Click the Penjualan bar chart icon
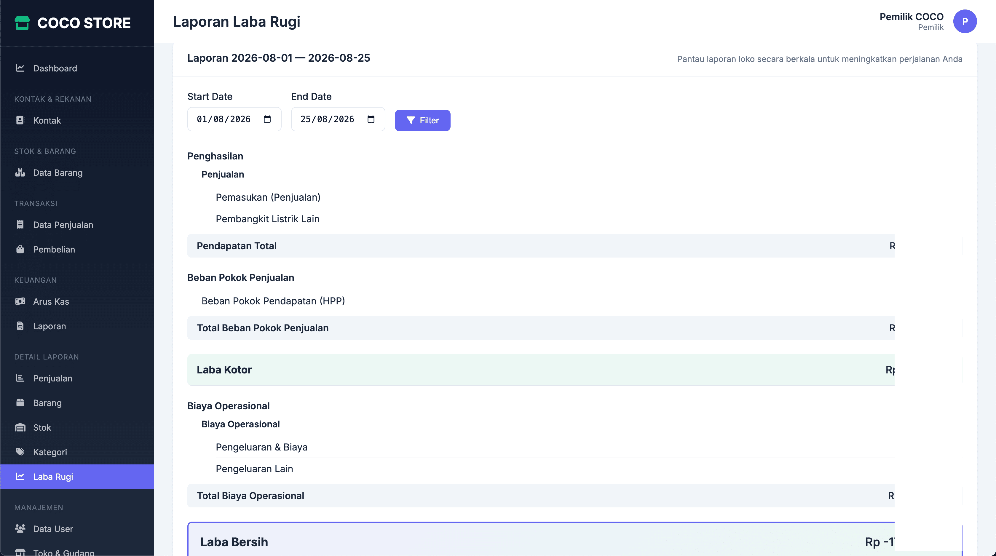The width and height of the screenshot is (996, 556). click(x=20, y=378)
